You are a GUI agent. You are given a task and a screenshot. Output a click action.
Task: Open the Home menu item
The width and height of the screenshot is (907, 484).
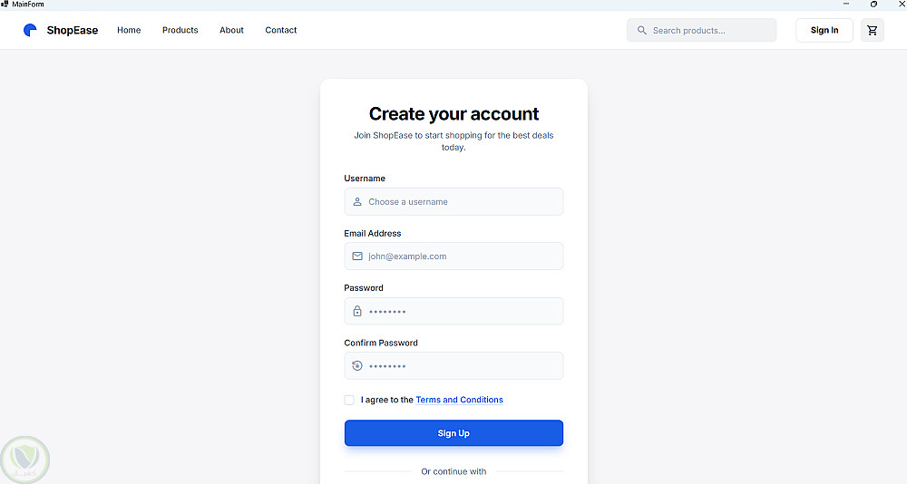tap(129, 30)
